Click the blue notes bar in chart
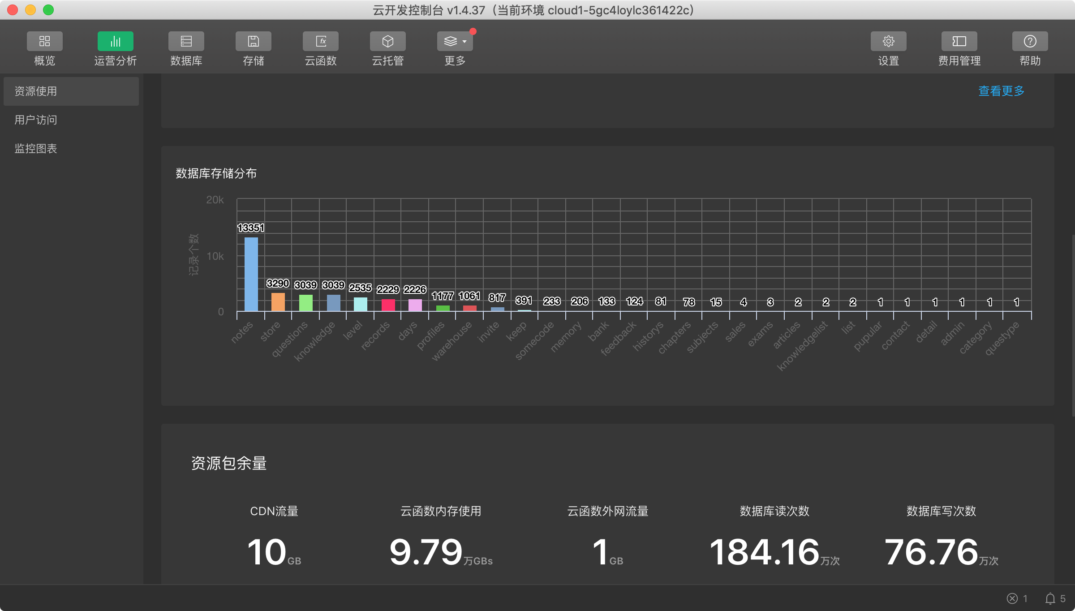The height and width of the screenshot is (611, 1075). coord(251,274)
